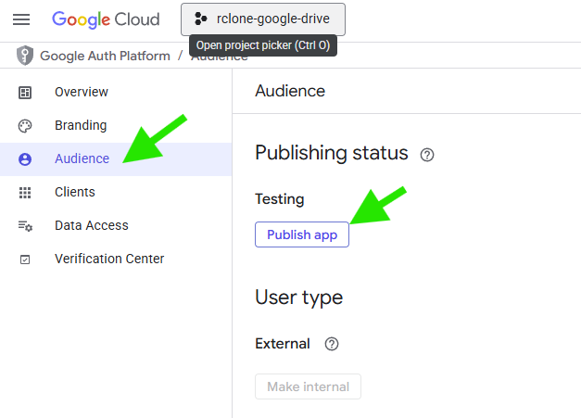This screenshot has width=581, height=418.
Task: Click the Testing status text
Action: pyautogui.click(x=280, y=199)
